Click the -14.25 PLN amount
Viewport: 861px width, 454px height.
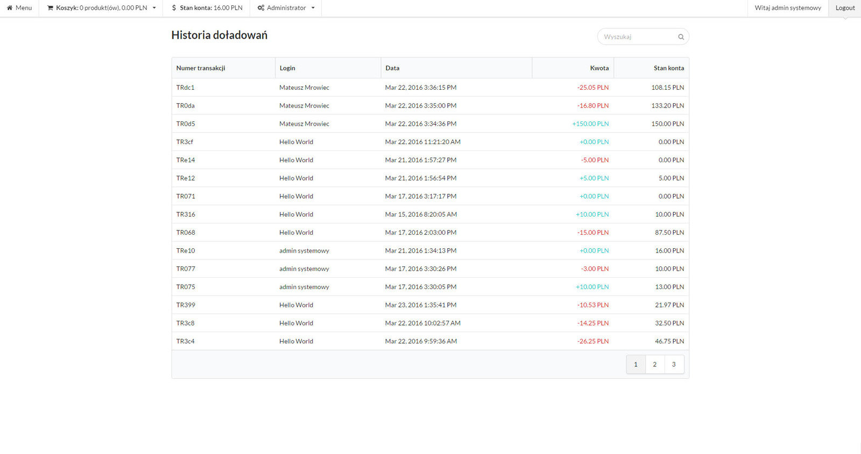(x=593, y=323)
